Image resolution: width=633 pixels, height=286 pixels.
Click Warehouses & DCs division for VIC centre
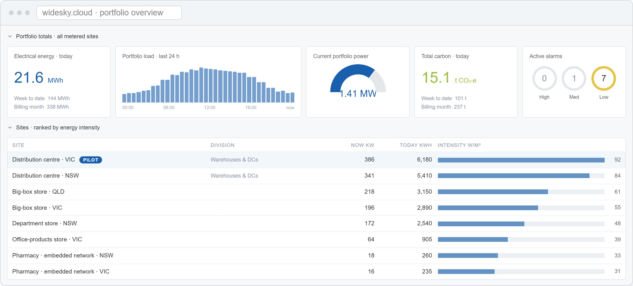(x=234, y=160)
